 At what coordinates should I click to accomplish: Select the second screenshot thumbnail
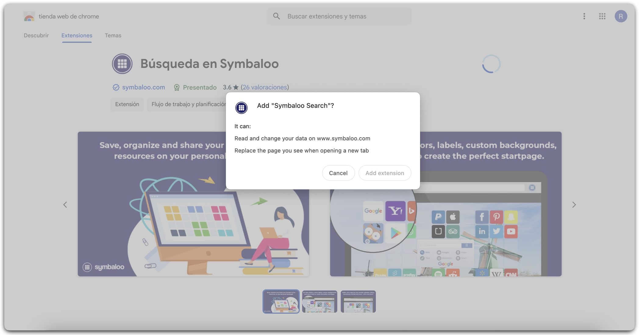tap(319, 301)
